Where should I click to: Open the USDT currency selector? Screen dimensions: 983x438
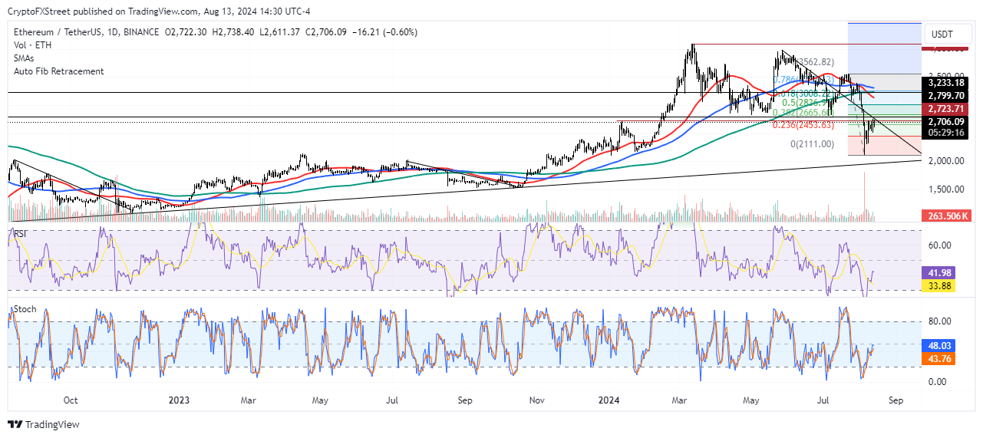point(944,34)
